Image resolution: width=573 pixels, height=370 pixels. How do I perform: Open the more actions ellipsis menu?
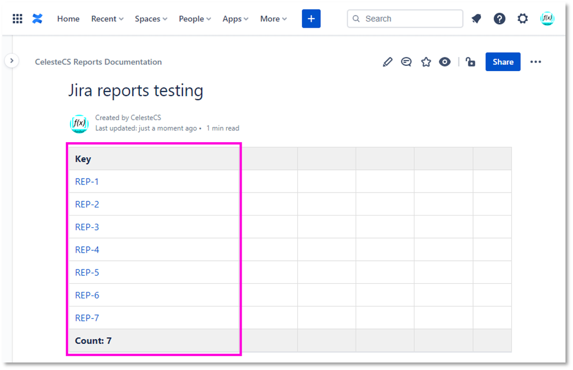pyautogui.click(x=536, y=62)
